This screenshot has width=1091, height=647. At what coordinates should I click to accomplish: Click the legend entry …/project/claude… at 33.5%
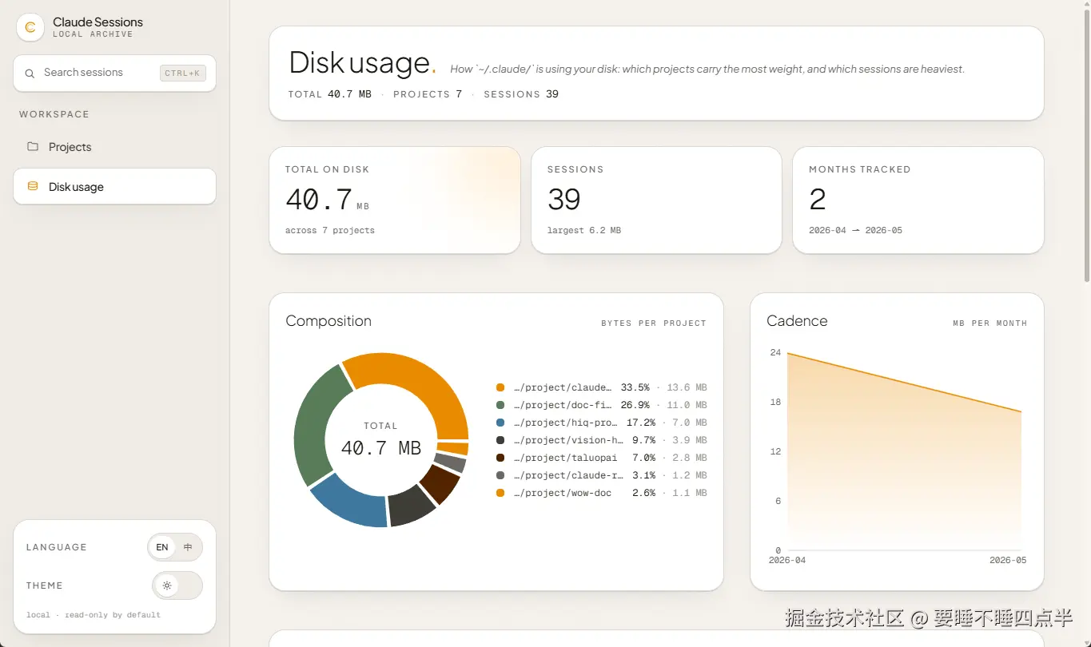point(601,387)
